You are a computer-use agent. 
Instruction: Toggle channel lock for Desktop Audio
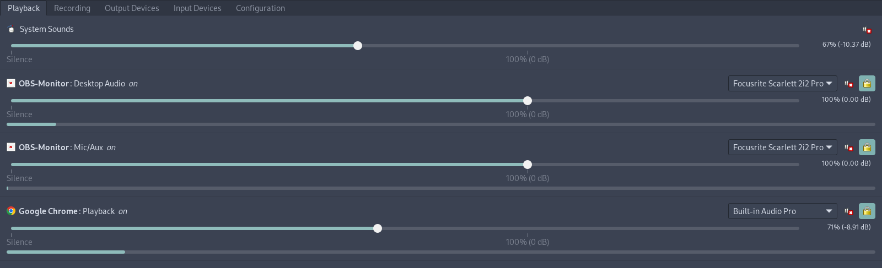[867, 84]
